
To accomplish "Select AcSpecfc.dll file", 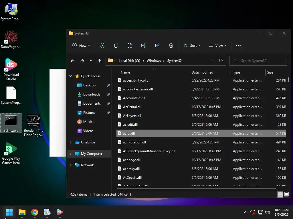I will [201, 178].
